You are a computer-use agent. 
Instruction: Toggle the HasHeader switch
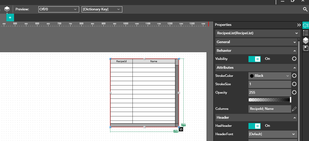pyautogui.click(x=255, y=126)
